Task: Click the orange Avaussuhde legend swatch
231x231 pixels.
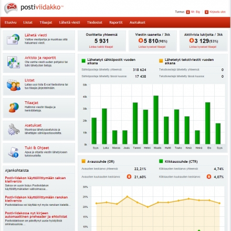Action: (83, 161)
